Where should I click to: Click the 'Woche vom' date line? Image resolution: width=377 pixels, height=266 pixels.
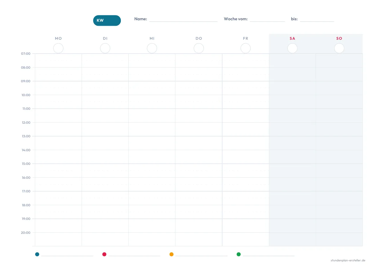coord(267,21)
